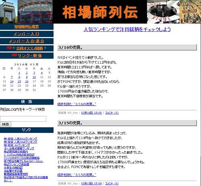Open calendar day 10 posts
201x186 pixels.
[34, 77]
